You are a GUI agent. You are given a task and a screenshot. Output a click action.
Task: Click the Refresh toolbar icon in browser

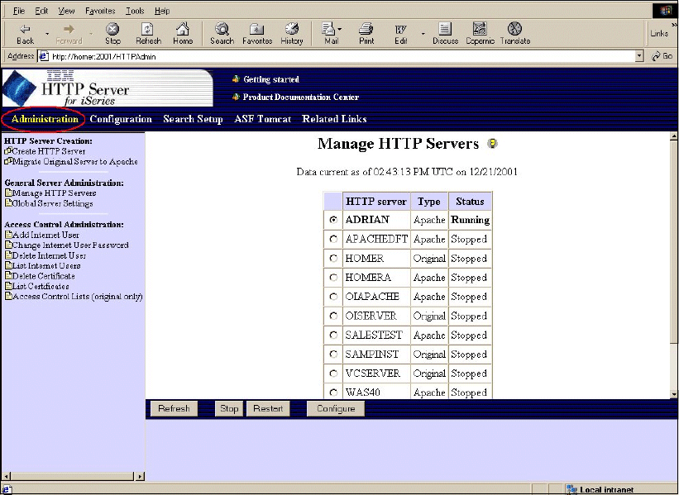coord(149,33)
